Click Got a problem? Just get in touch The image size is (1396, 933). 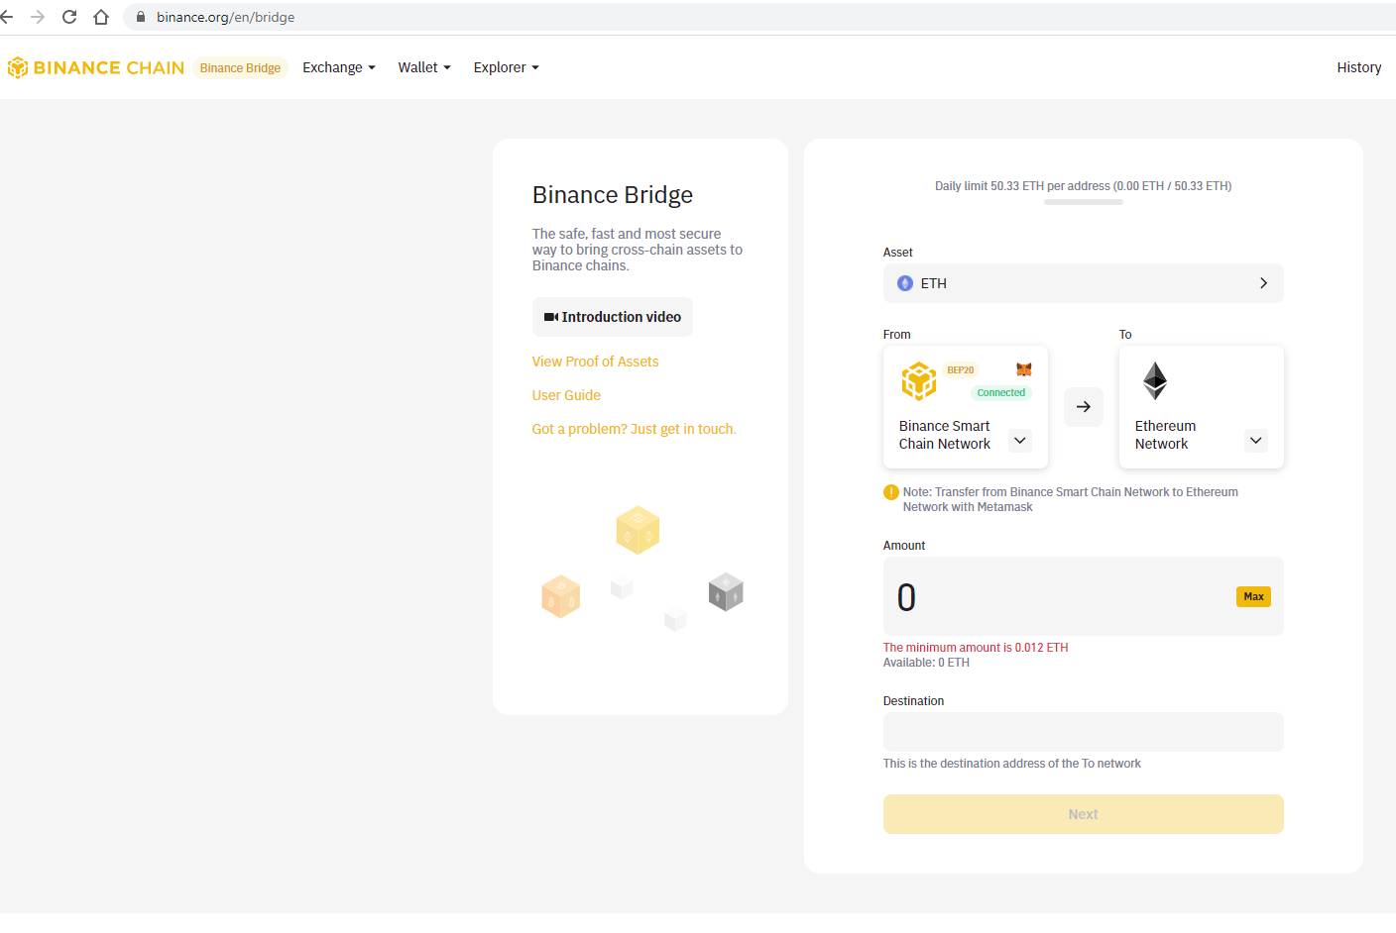click(x=635, y=429)
